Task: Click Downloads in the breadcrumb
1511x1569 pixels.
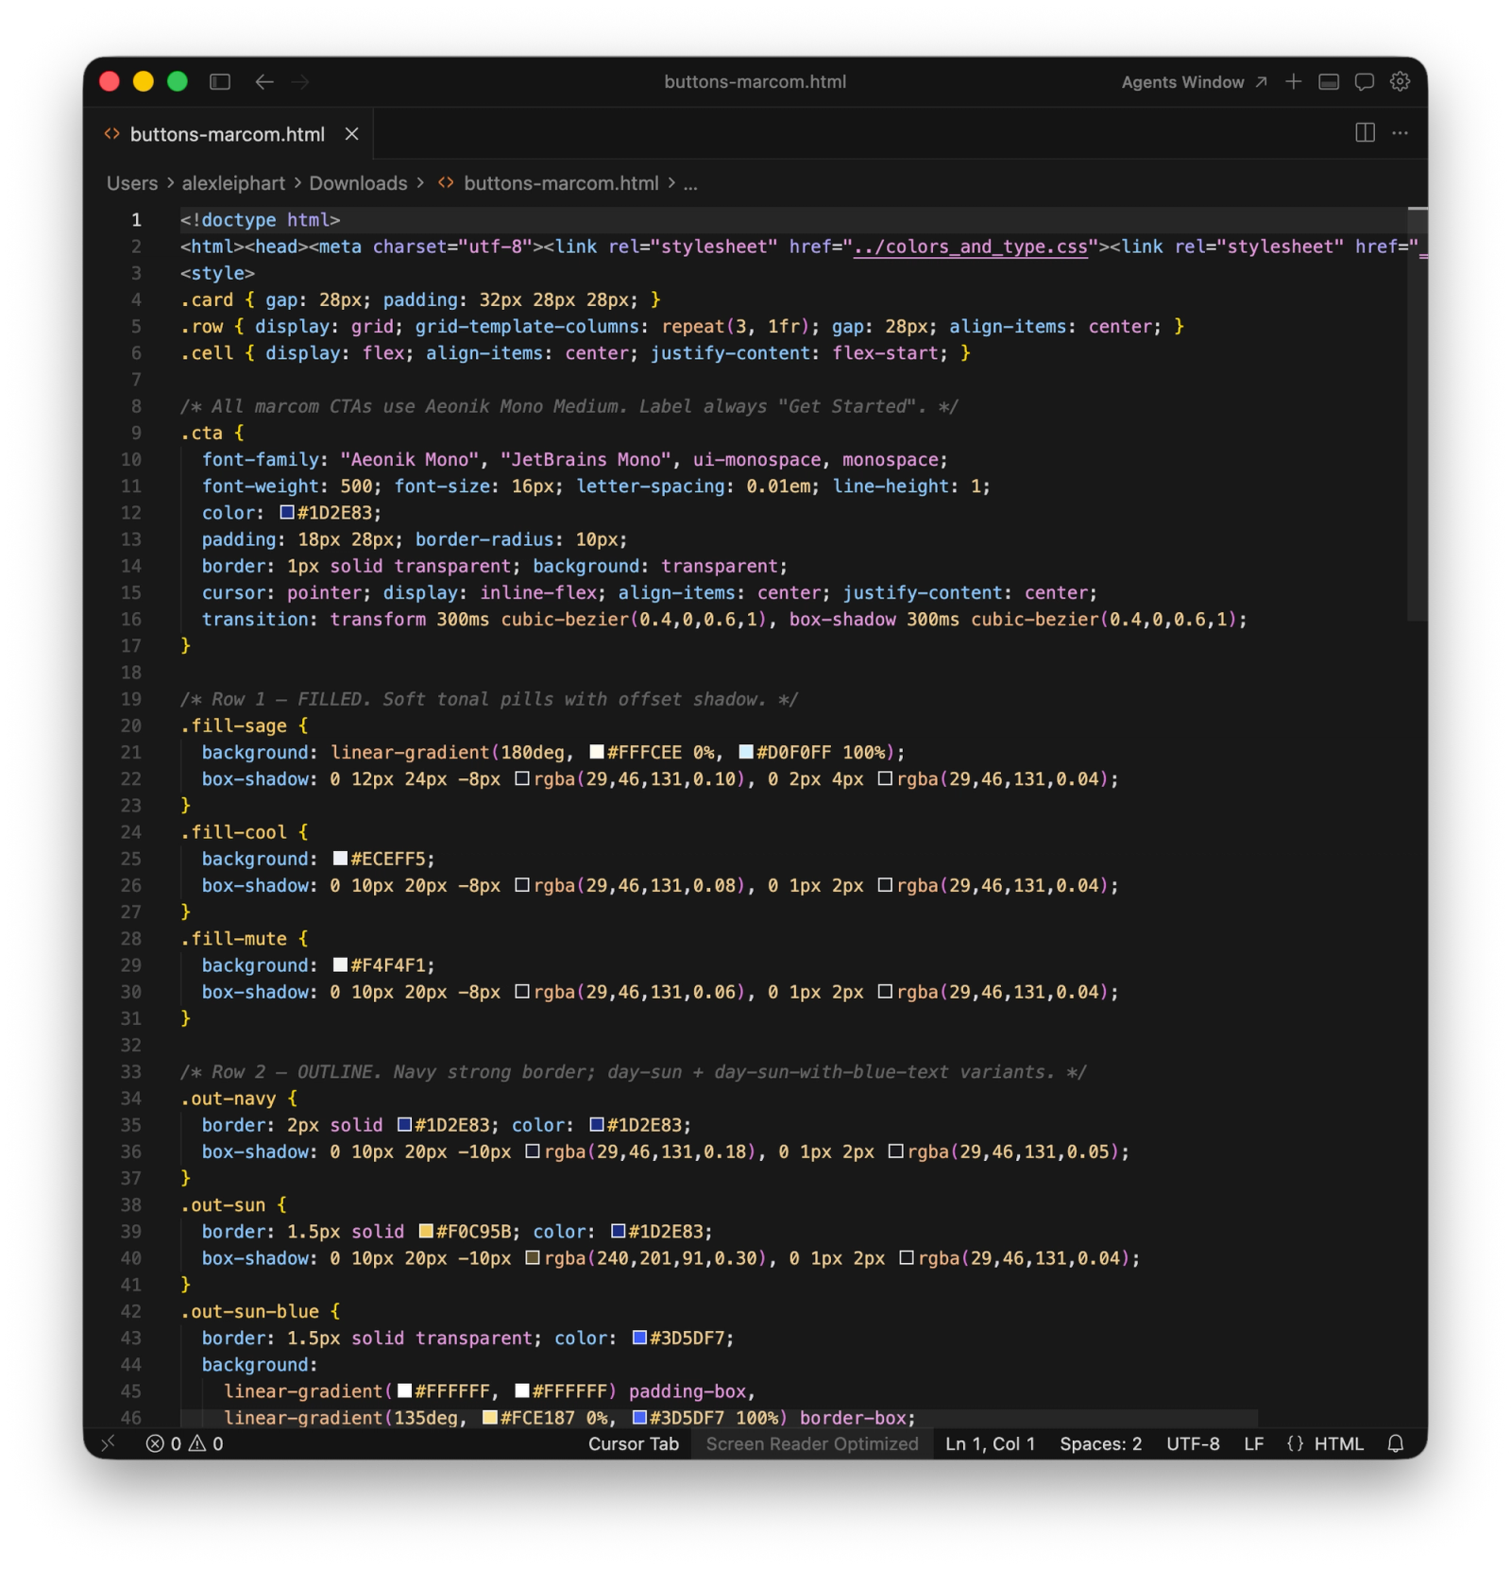Action: pos(359,183)
